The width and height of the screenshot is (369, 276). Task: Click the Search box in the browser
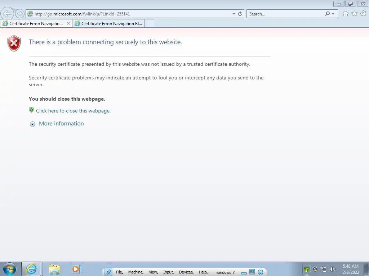285,14
